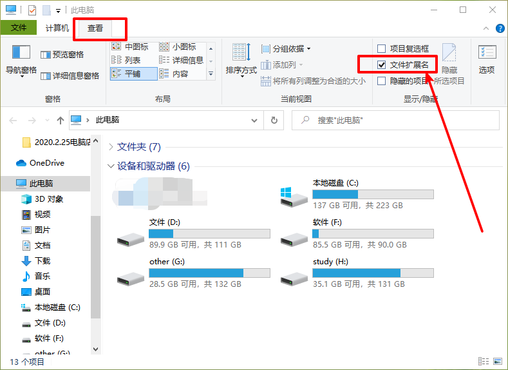Tick the Item check boxes (项目复选框) option
Image resolution: width=508 pixels, height=370 pixels.
(x=382, y=48)
